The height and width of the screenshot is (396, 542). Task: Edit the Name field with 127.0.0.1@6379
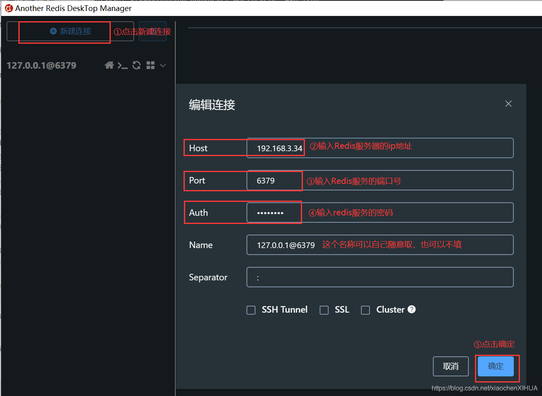(380, 245)
